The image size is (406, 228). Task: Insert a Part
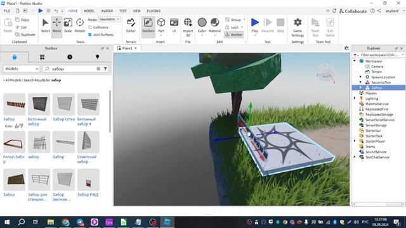161,25
